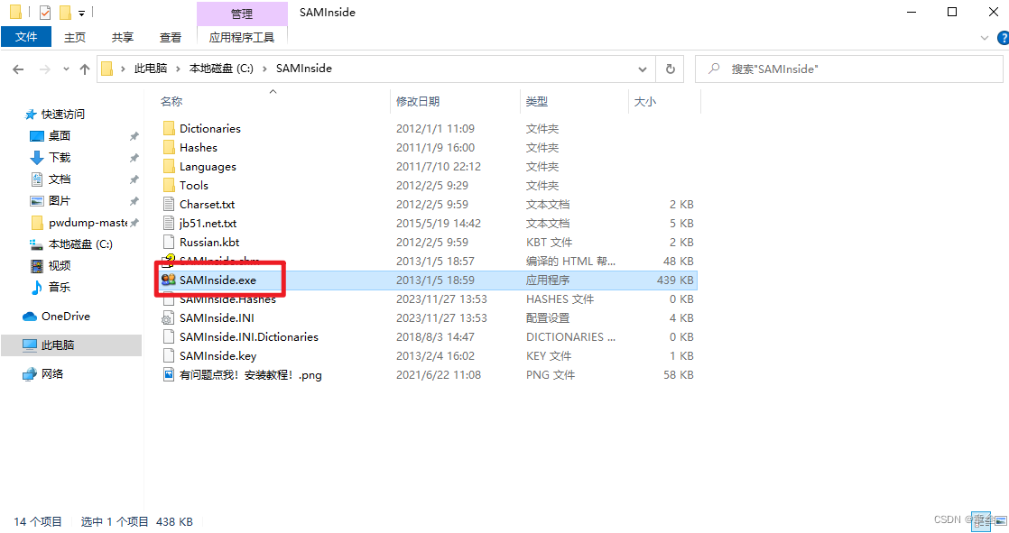Switch to the 共享 ribbon tab

122,37
